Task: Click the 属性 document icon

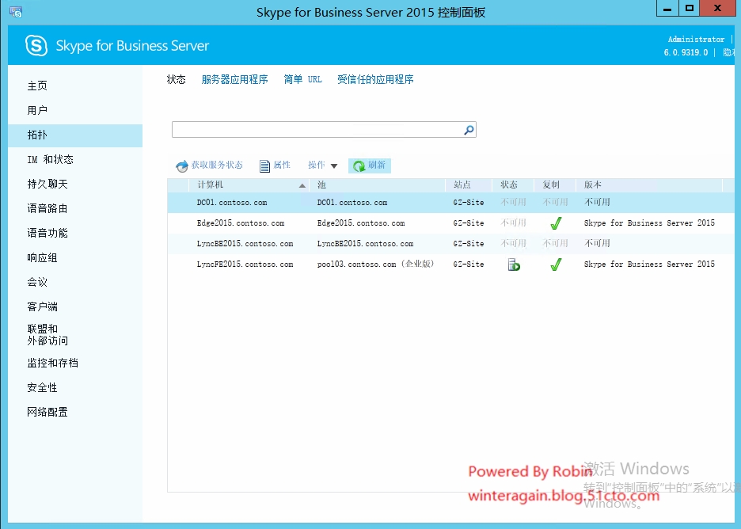Action: [x=264, y=166]
